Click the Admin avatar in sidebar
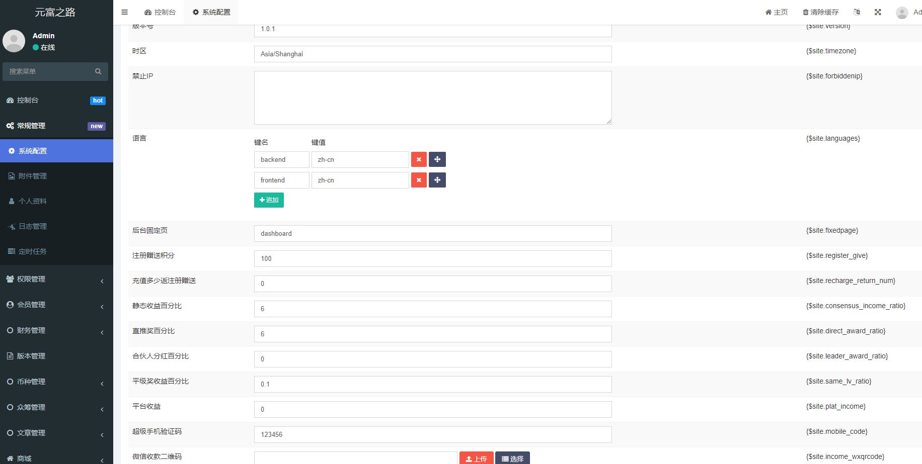The height and width of the screenshot is (464, 922). [14, 41]
